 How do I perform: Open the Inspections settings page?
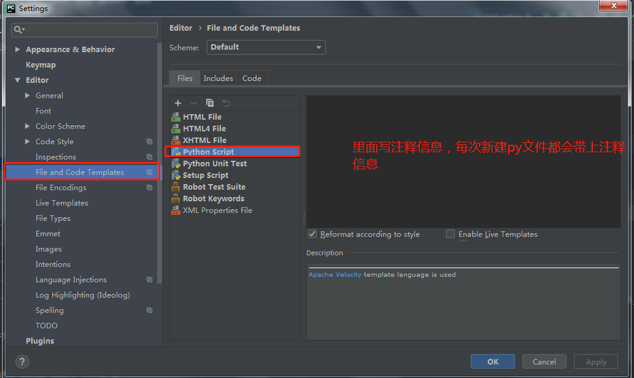56,157
